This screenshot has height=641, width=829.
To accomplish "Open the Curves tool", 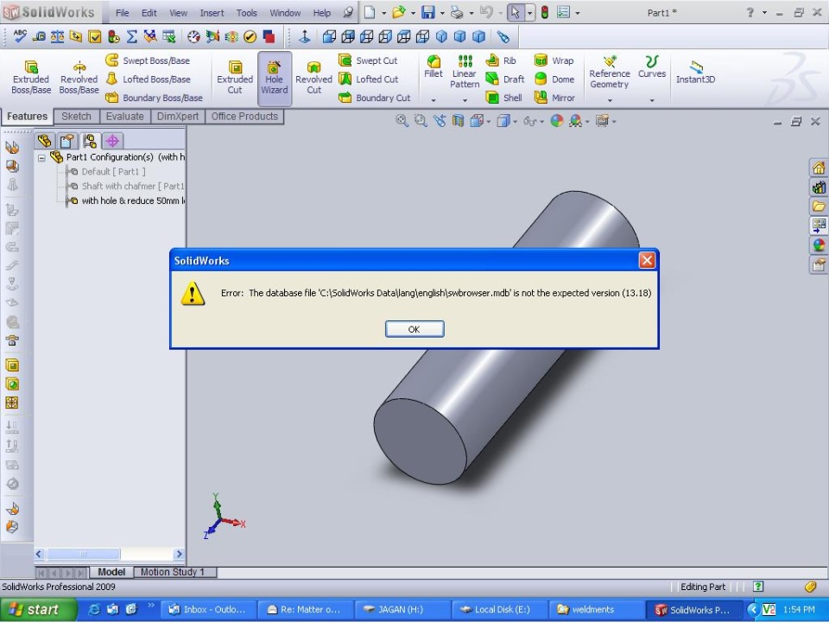I will pos(652,67).
